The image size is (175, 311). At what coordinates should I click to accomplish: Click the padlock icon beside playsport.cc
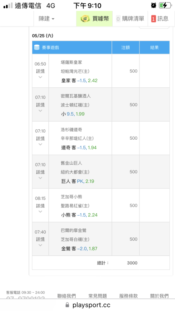67,305
